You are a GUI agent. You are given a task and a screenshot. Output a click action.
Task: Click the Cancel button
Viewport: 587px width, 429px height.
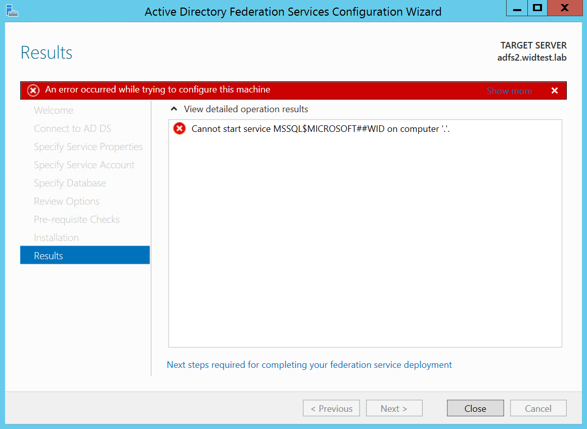pos(538,408)
